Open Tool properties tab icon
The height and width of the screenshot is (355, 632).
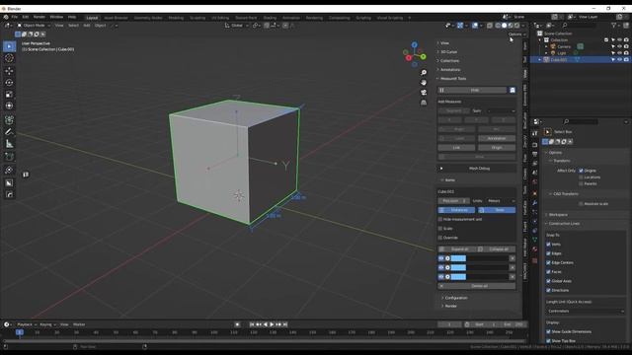pos(535,133)
